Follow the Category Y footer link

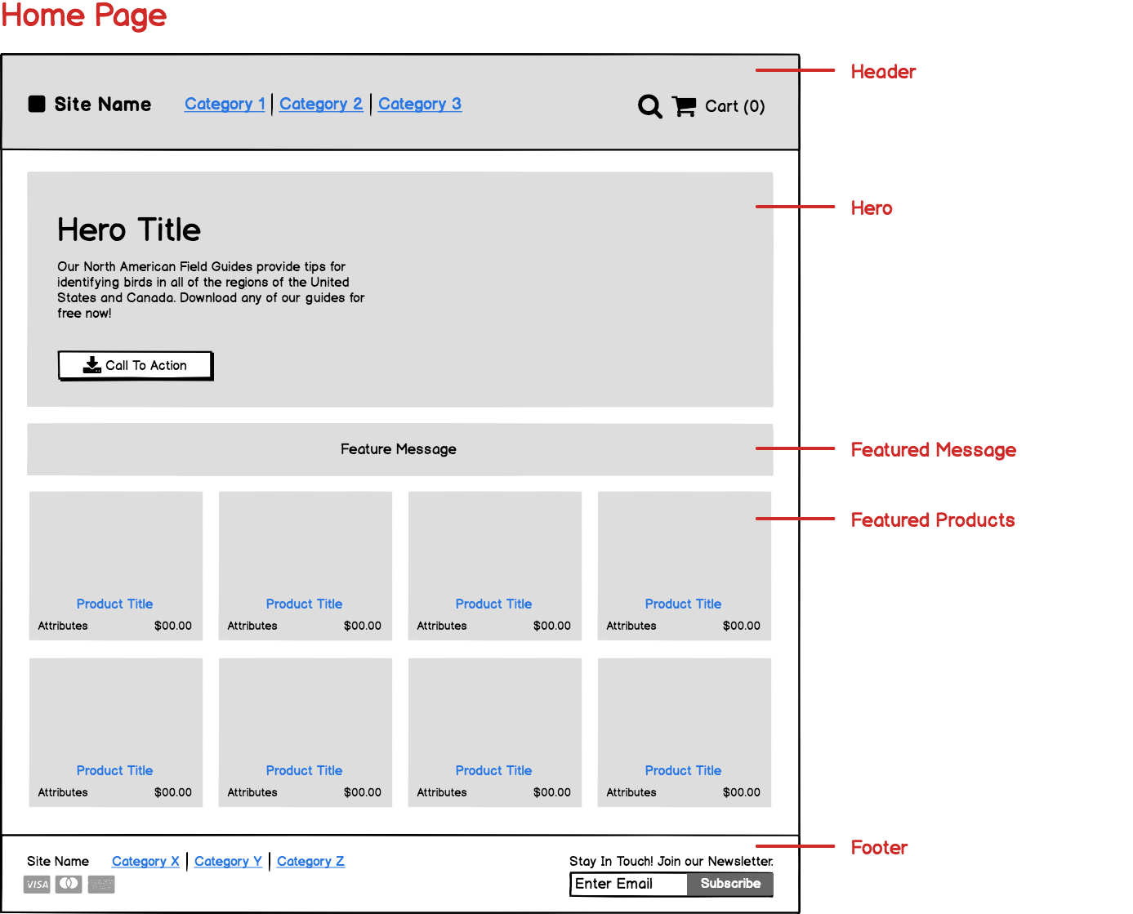click(x=229, y=861)
